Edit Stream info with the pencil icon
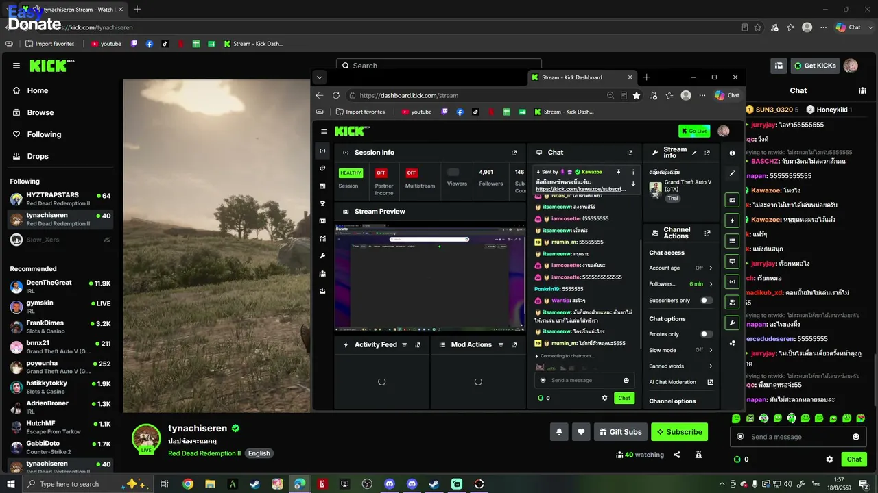This screenshot has height=493, width=878. [694, 153]
